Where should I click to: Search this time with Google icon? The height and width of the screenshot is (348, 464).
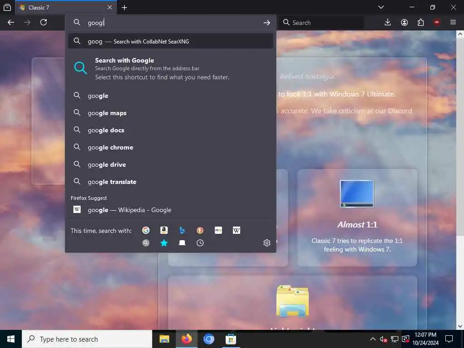(x=146, y=230)
